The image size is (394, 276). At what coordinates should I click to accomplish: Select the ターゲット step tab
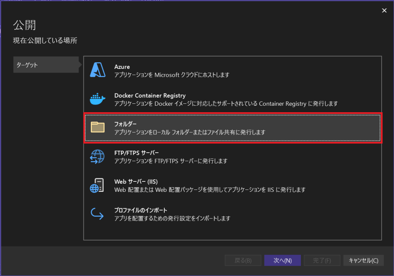tap(46, 65)
